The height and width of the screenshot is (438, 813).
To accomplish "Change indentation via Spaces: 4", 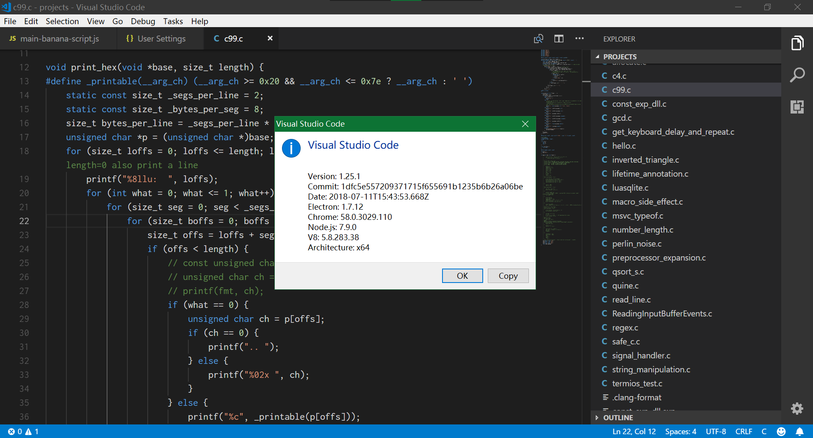I will [680, 431].
